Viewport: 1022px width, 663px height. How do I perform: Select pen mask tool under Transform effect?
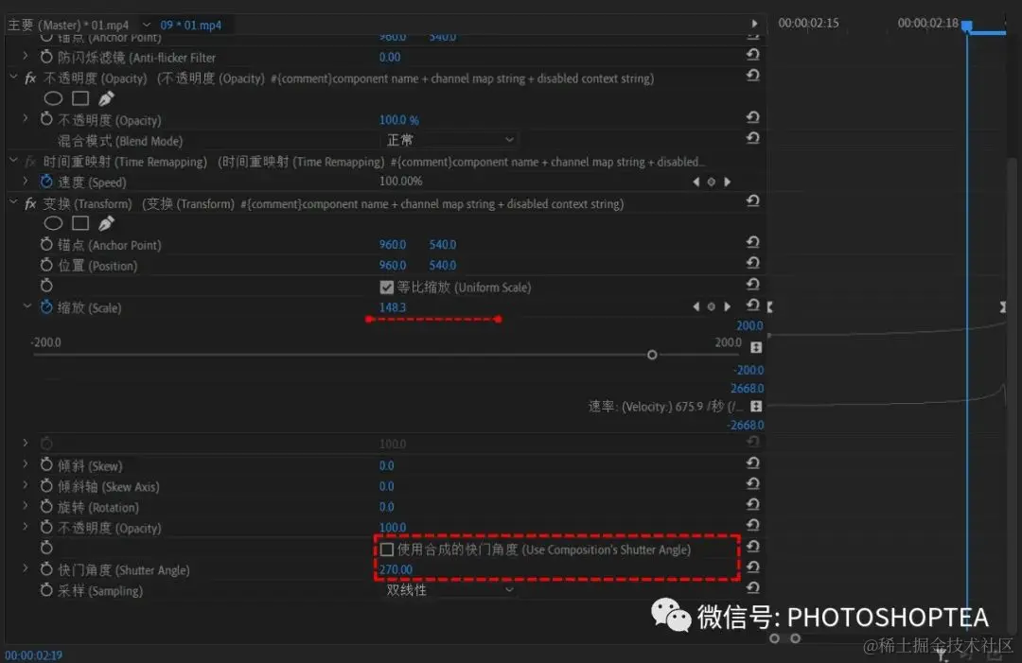(x=106, y=223)
